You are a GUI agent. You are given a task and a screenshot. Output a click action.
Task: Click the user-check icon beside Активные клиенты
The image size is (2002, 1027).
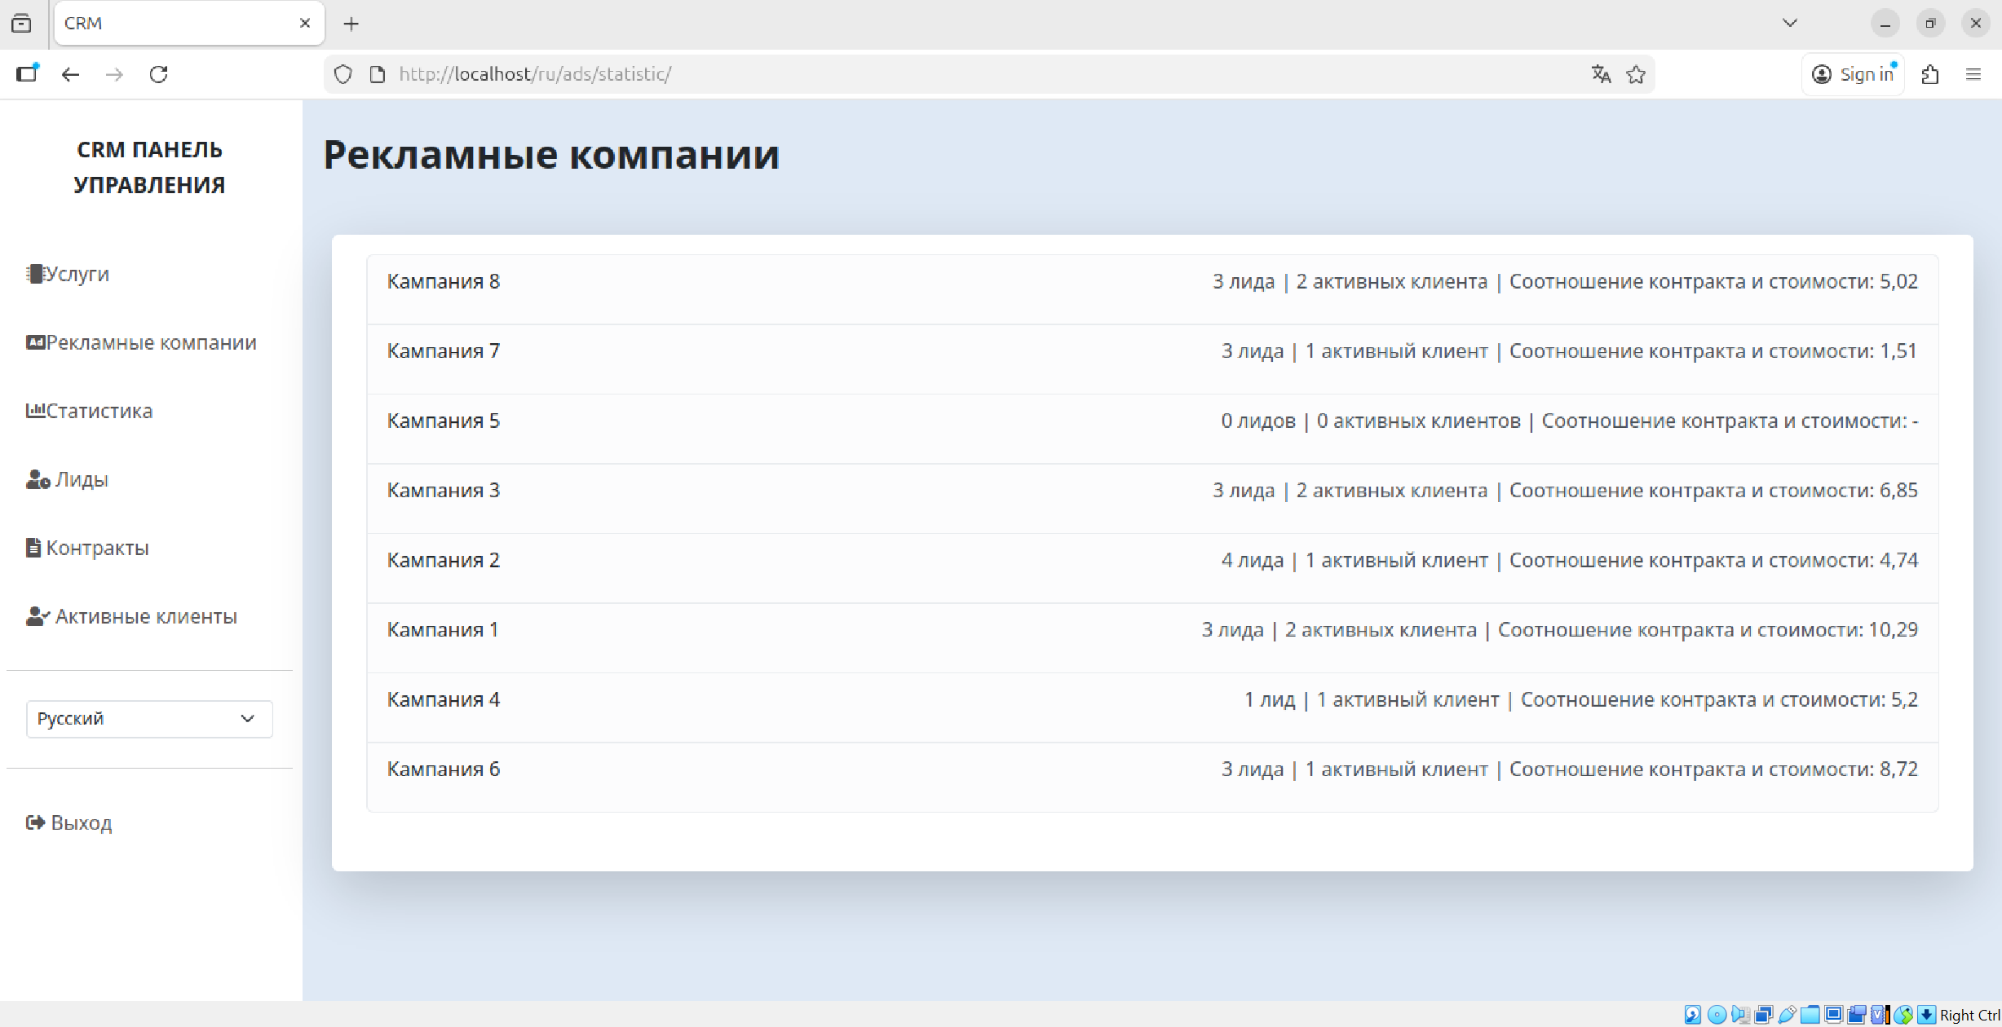pyautogui.click(x=38, y=616)
